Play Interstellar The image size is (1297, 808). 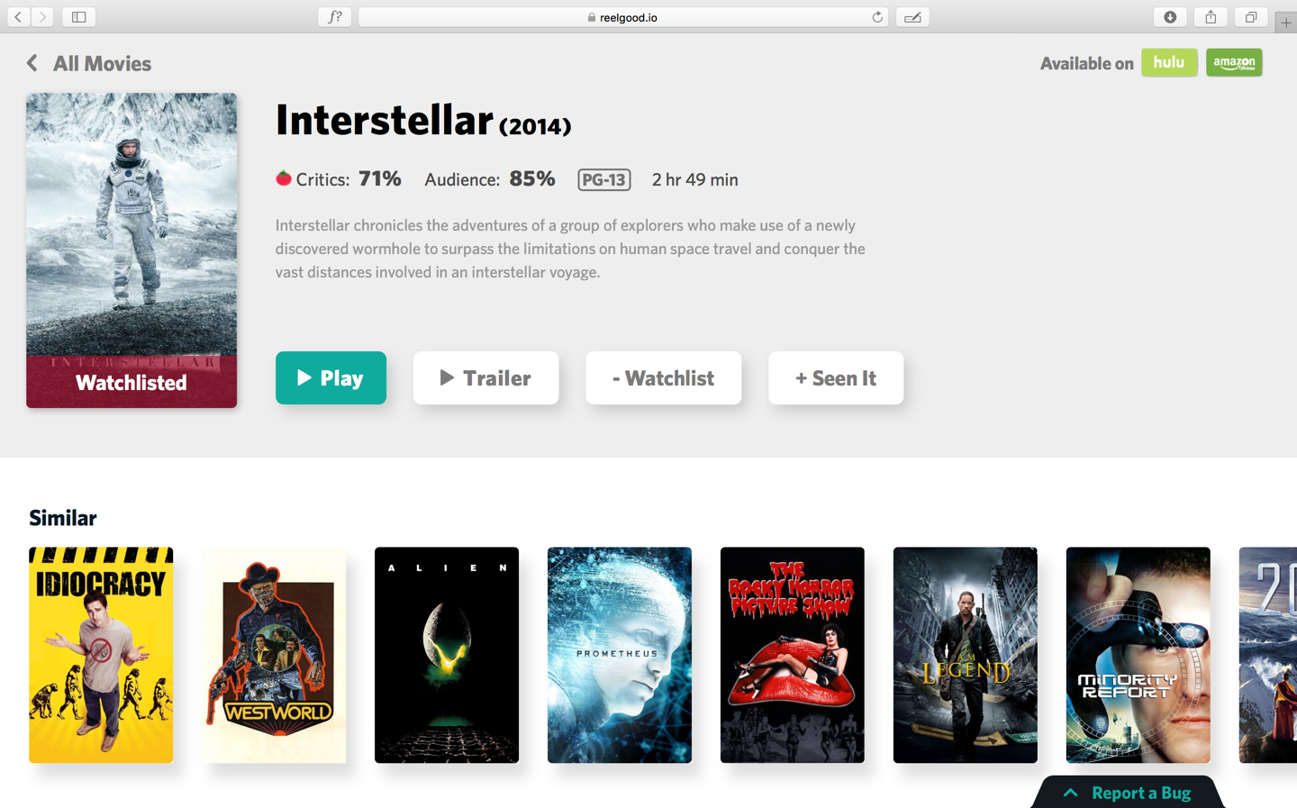point(331,377)
